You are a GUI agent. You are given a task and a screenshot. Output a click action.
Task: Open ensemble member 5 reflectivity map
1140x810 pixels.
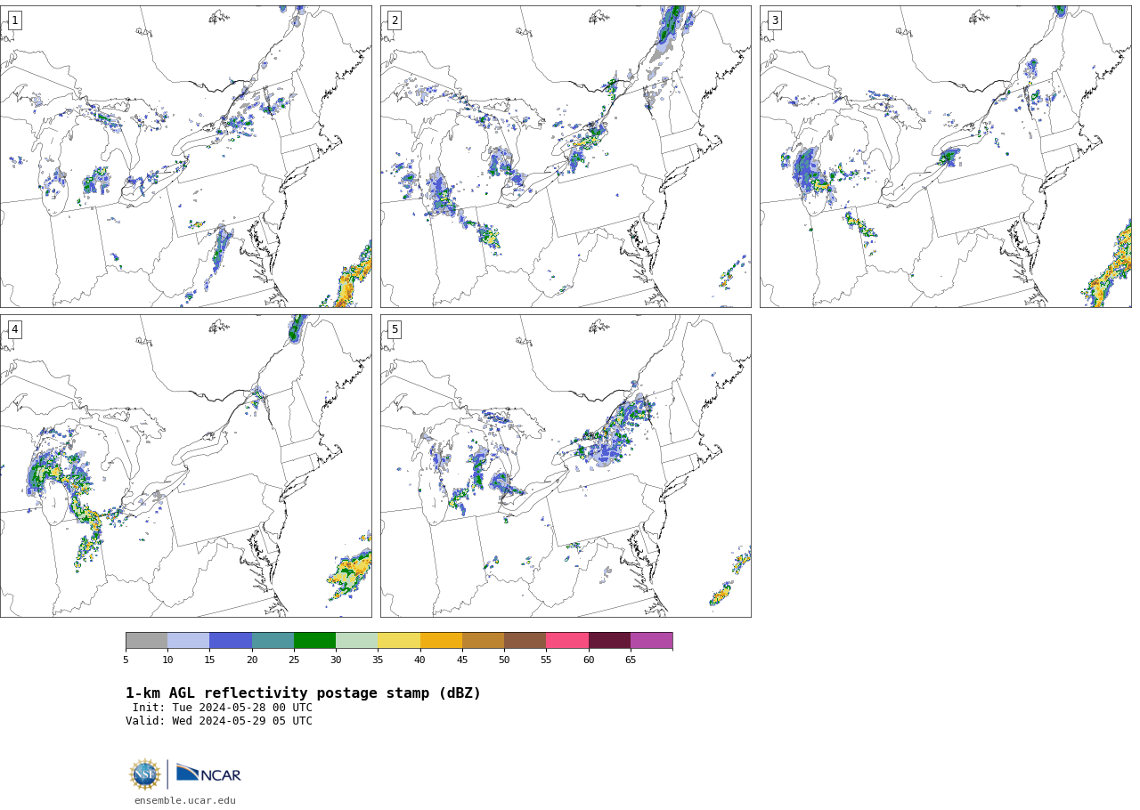pos(566,466)
